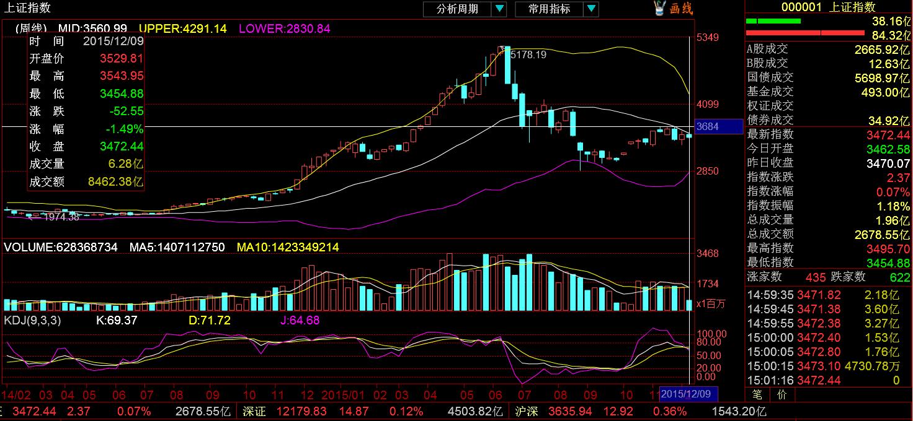Viewport: 913px width, 421px height.
Task: Click the 1734 volume axis label
Action: point(708,284)
